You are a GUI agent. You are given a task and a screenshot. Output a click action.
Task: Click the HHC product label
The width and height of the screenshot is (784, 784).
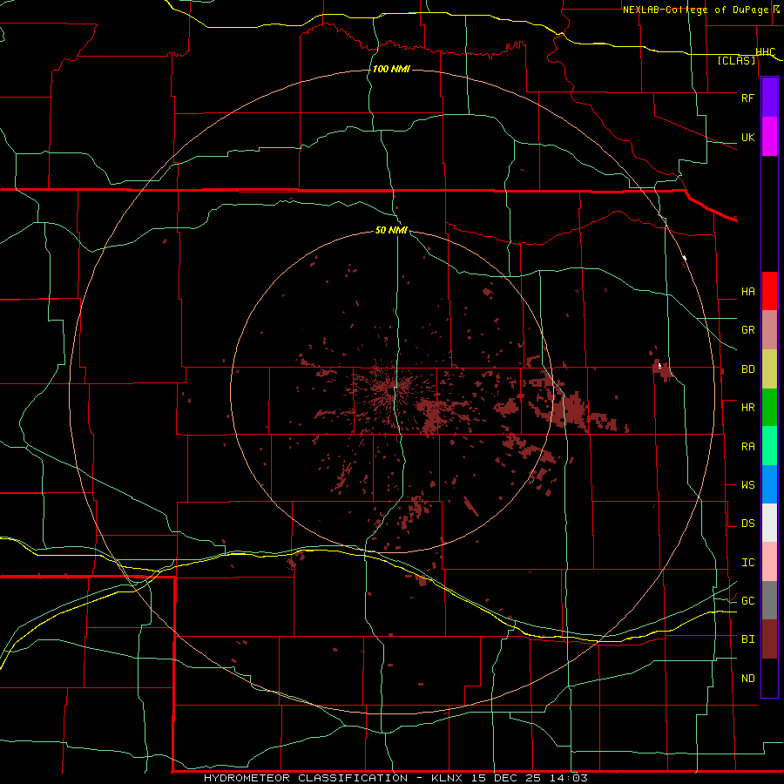tap(766, 52)
